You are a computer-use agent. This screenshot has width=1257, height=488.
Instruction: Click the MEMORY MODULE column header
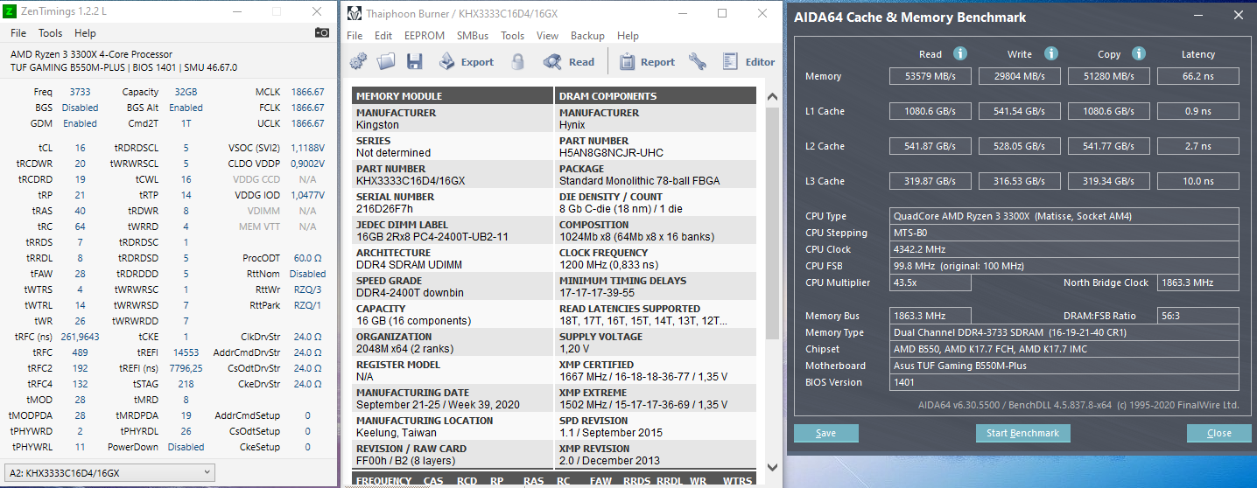pos(453,96)
